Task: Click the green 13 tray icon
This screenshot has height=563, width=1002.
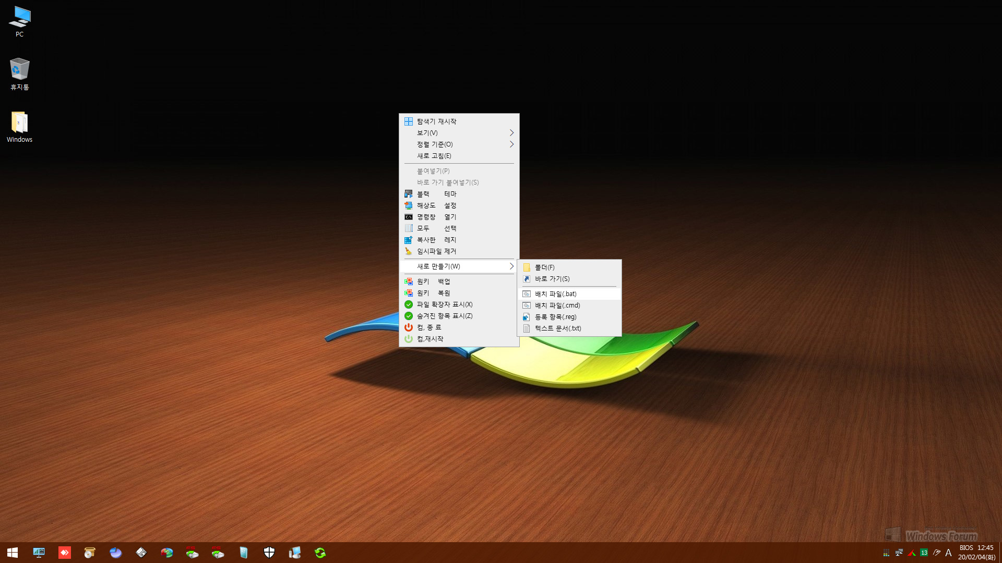Action: coord(924,553)
